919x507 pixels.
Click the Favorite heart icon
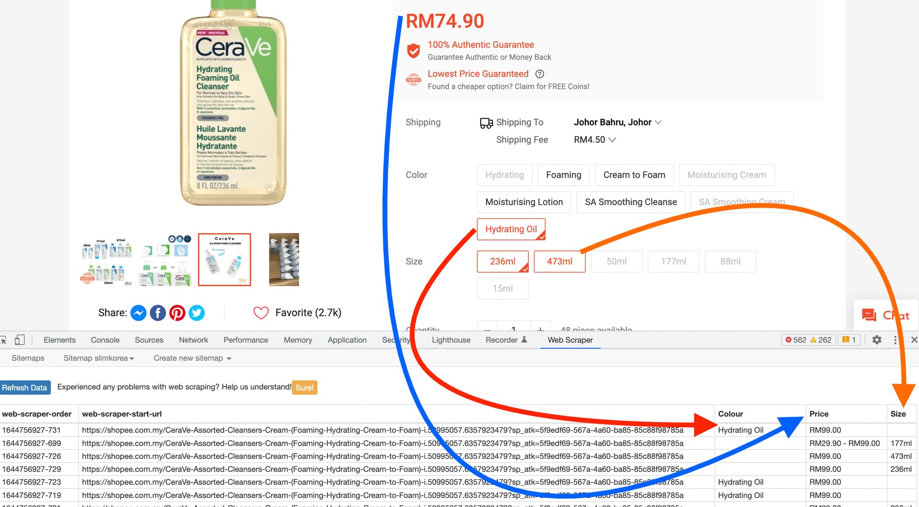(x=261, y=313)
